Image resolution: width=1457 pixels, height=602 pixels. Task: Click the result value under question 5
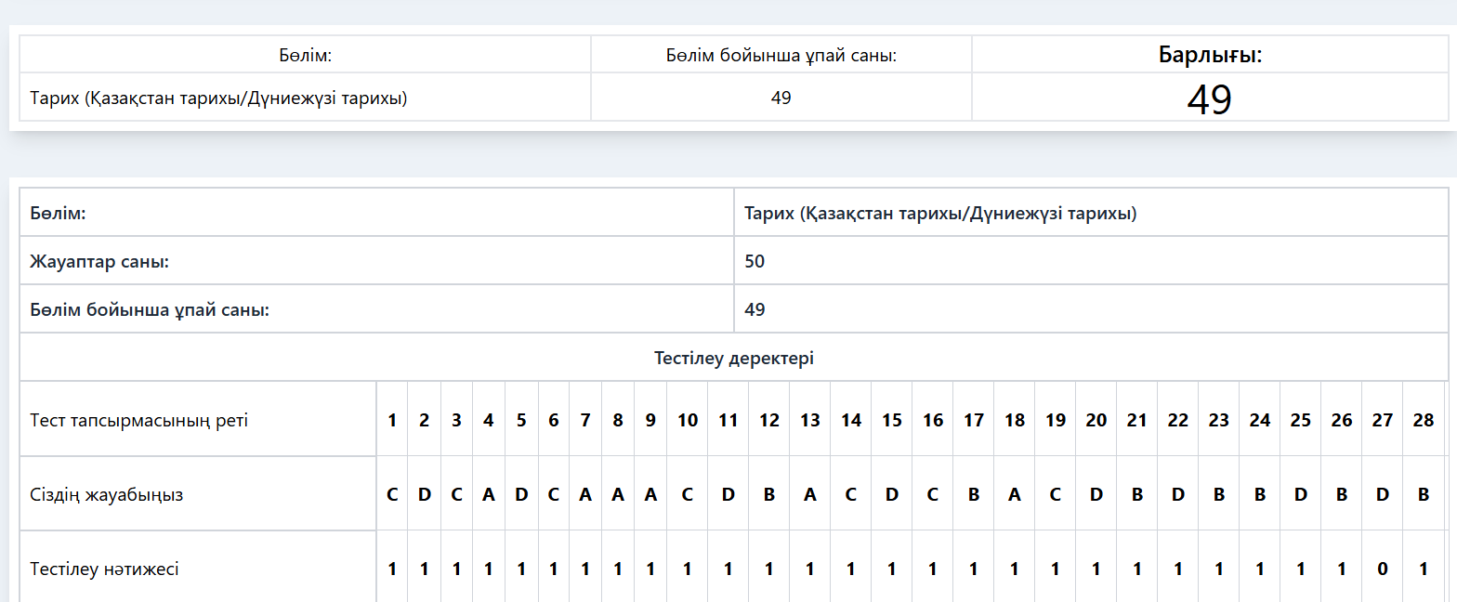coord(521,569)
